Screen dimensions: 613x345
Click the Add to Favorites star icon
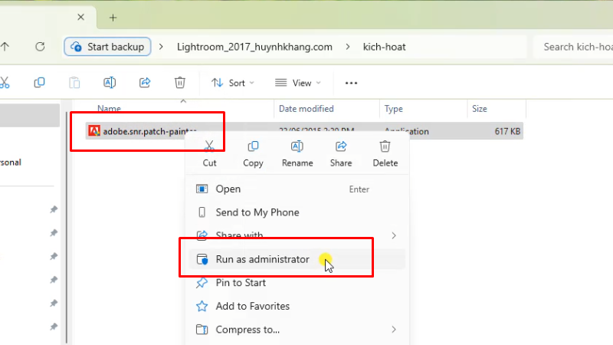(x=202, y=306)
